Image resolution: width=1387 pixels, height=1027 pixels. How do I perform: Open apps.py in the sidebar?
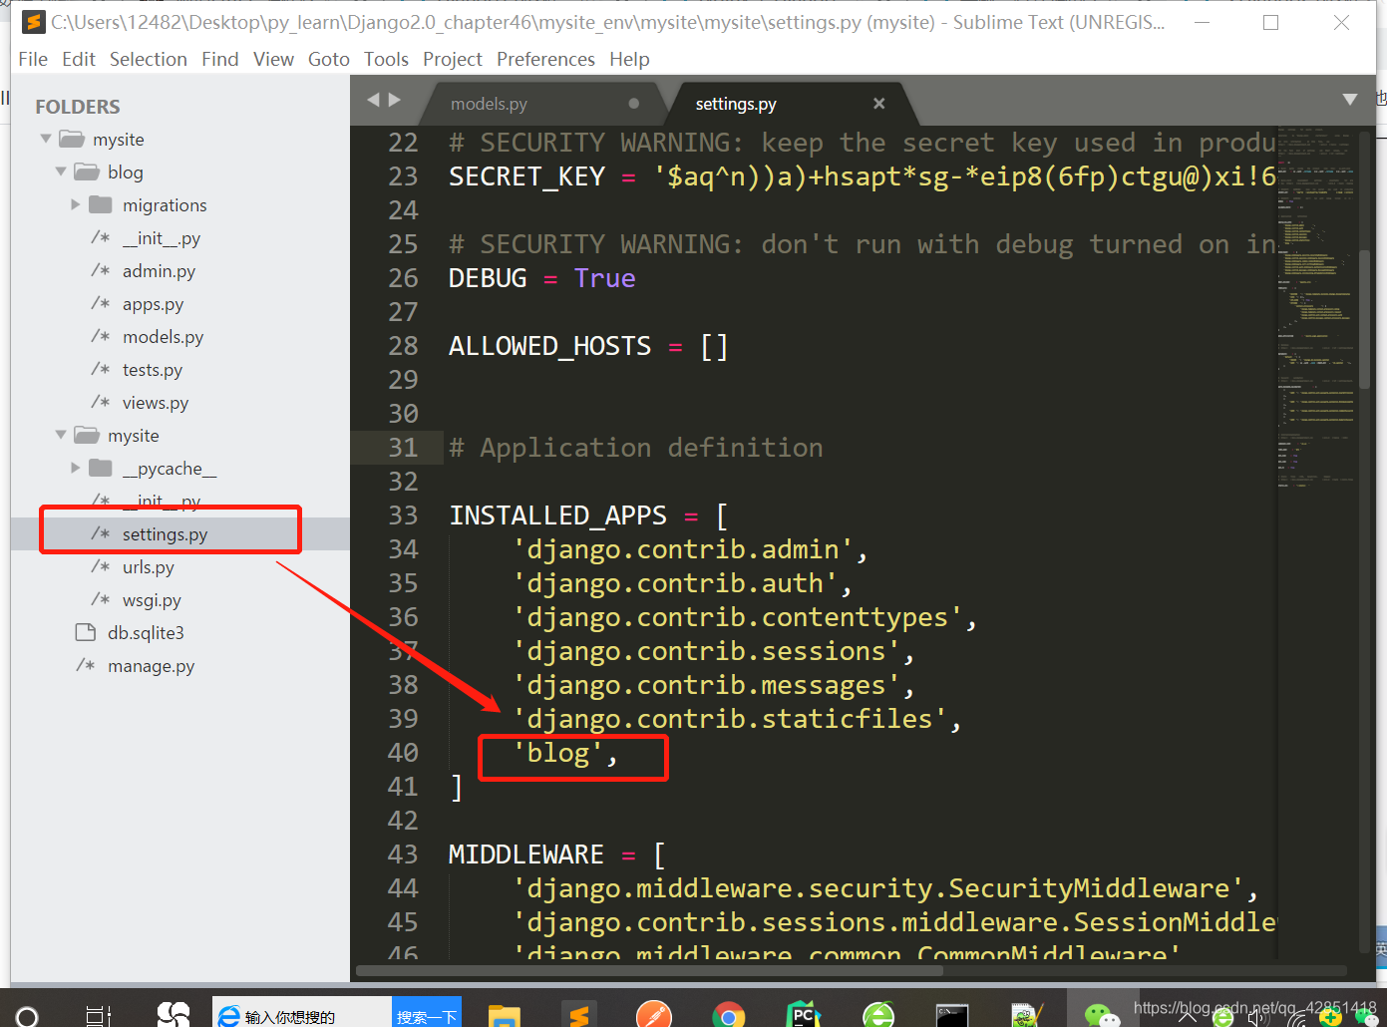(153, 304)
